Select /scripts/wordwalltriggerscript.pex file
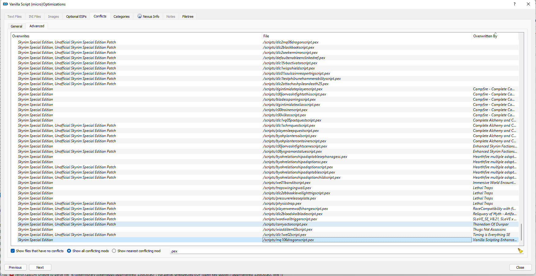536x276 pixels. (x=290, y=219)
